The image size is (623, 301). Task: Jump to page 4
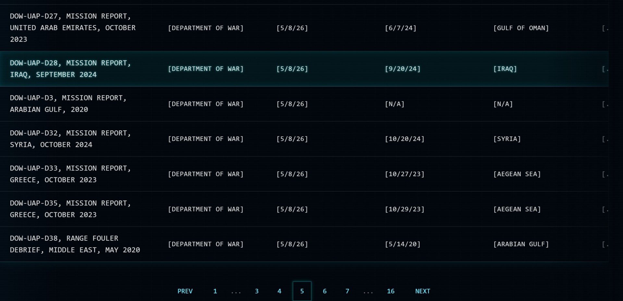(x=279, y=291)
